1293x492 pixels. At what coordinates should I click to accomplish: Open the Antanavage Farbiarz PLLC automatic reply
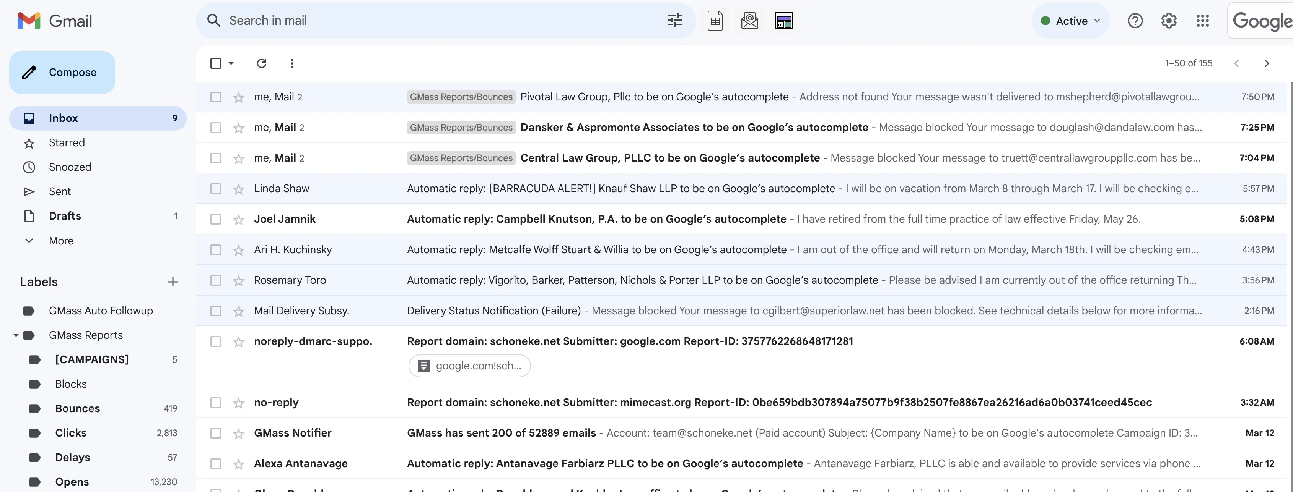point(742,463)
